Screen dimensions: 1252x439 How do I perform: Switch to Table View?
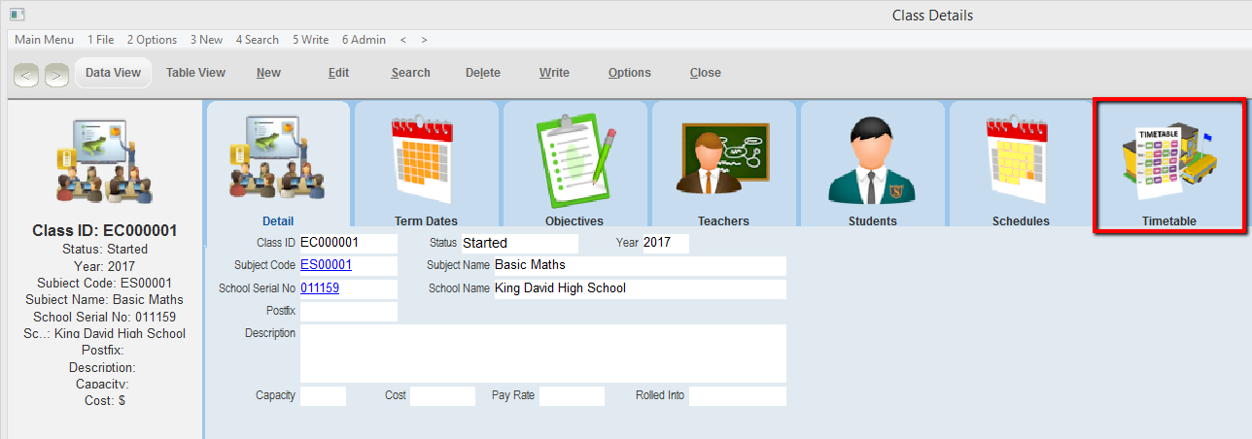(195, 73)
